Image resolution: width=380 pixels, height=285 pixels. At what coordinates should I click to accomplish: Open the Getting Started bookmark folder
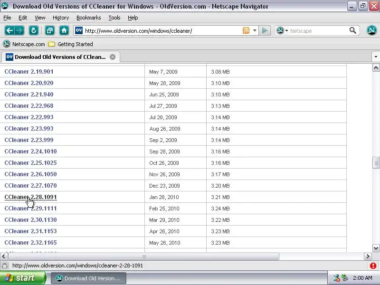[x=70, y=44]
